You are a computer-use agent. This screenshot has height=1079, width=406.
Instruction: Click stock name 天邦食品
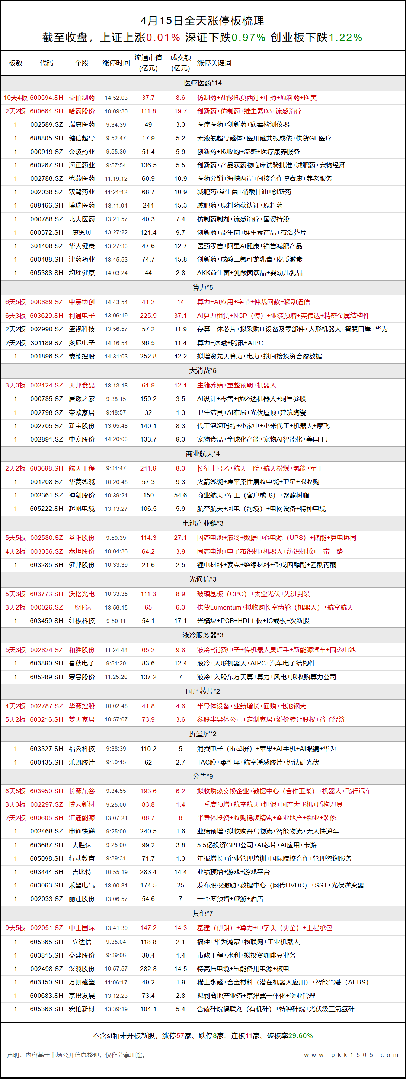tap(81, 385)
